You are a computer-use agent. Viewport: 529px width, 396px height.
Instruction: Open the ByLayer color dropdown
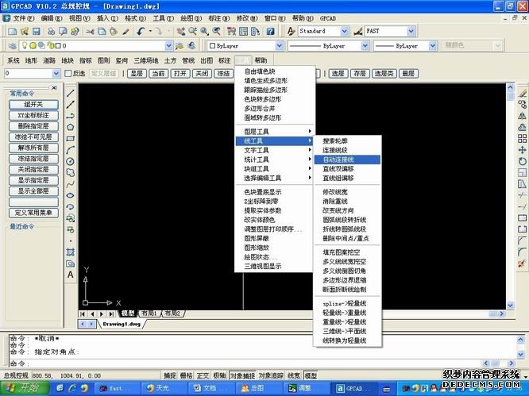tap(279, 45)
